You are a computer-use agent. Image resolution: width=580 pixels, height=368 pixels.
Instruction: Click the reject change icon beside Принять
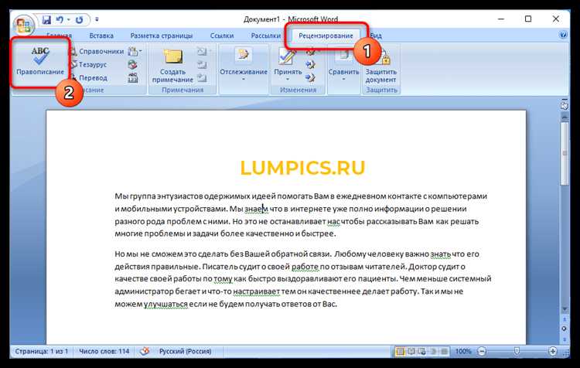click(310, 52)
